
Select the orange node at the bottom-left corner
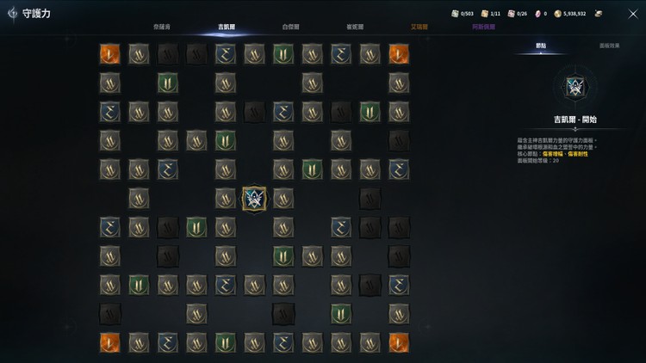110,343
